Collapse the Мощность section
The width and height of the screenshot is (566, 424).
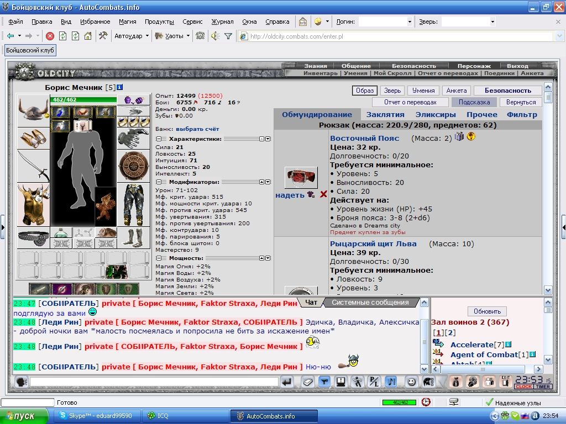[x=159, y=258]
